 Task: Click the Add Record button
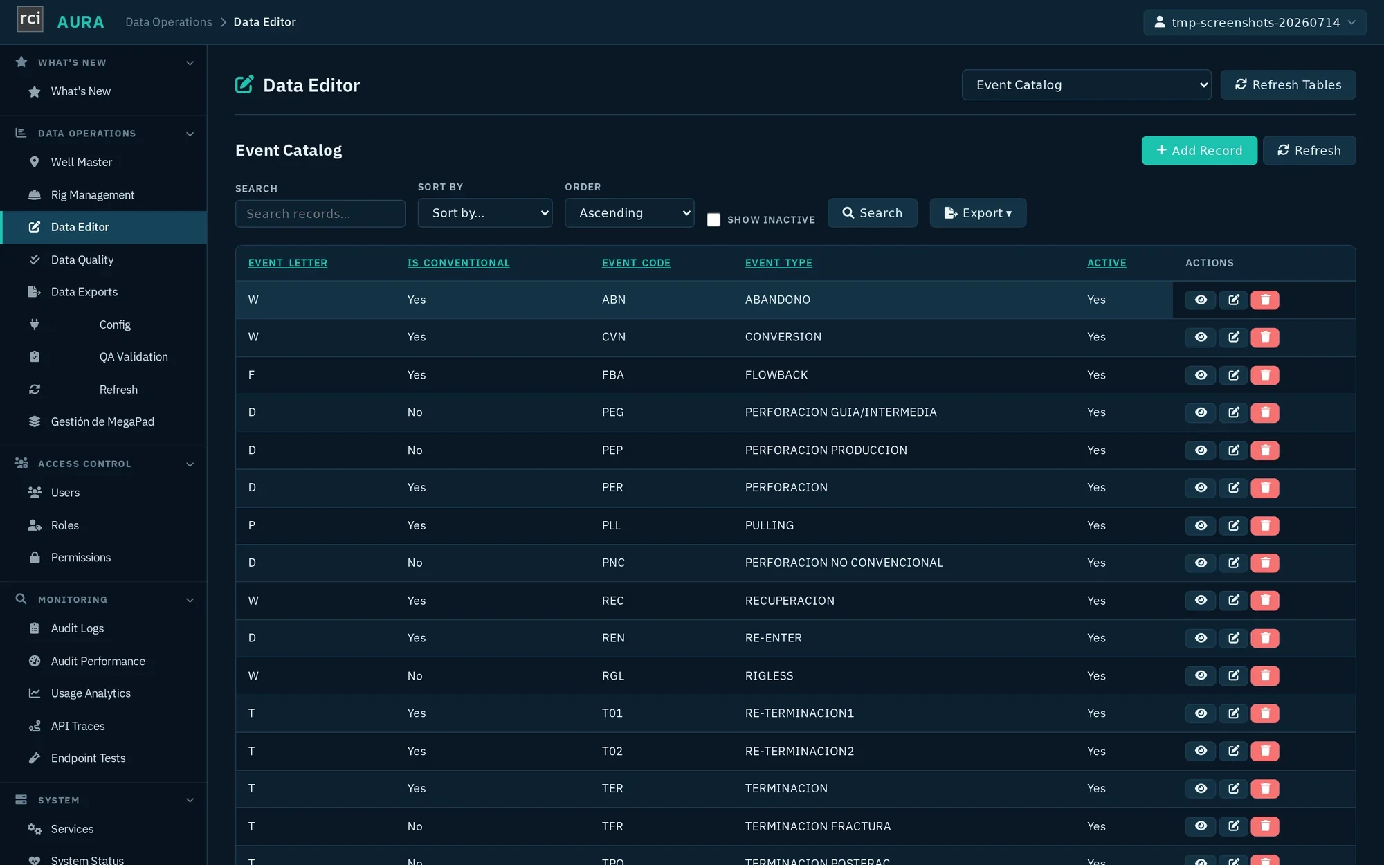coord(1199,150)
